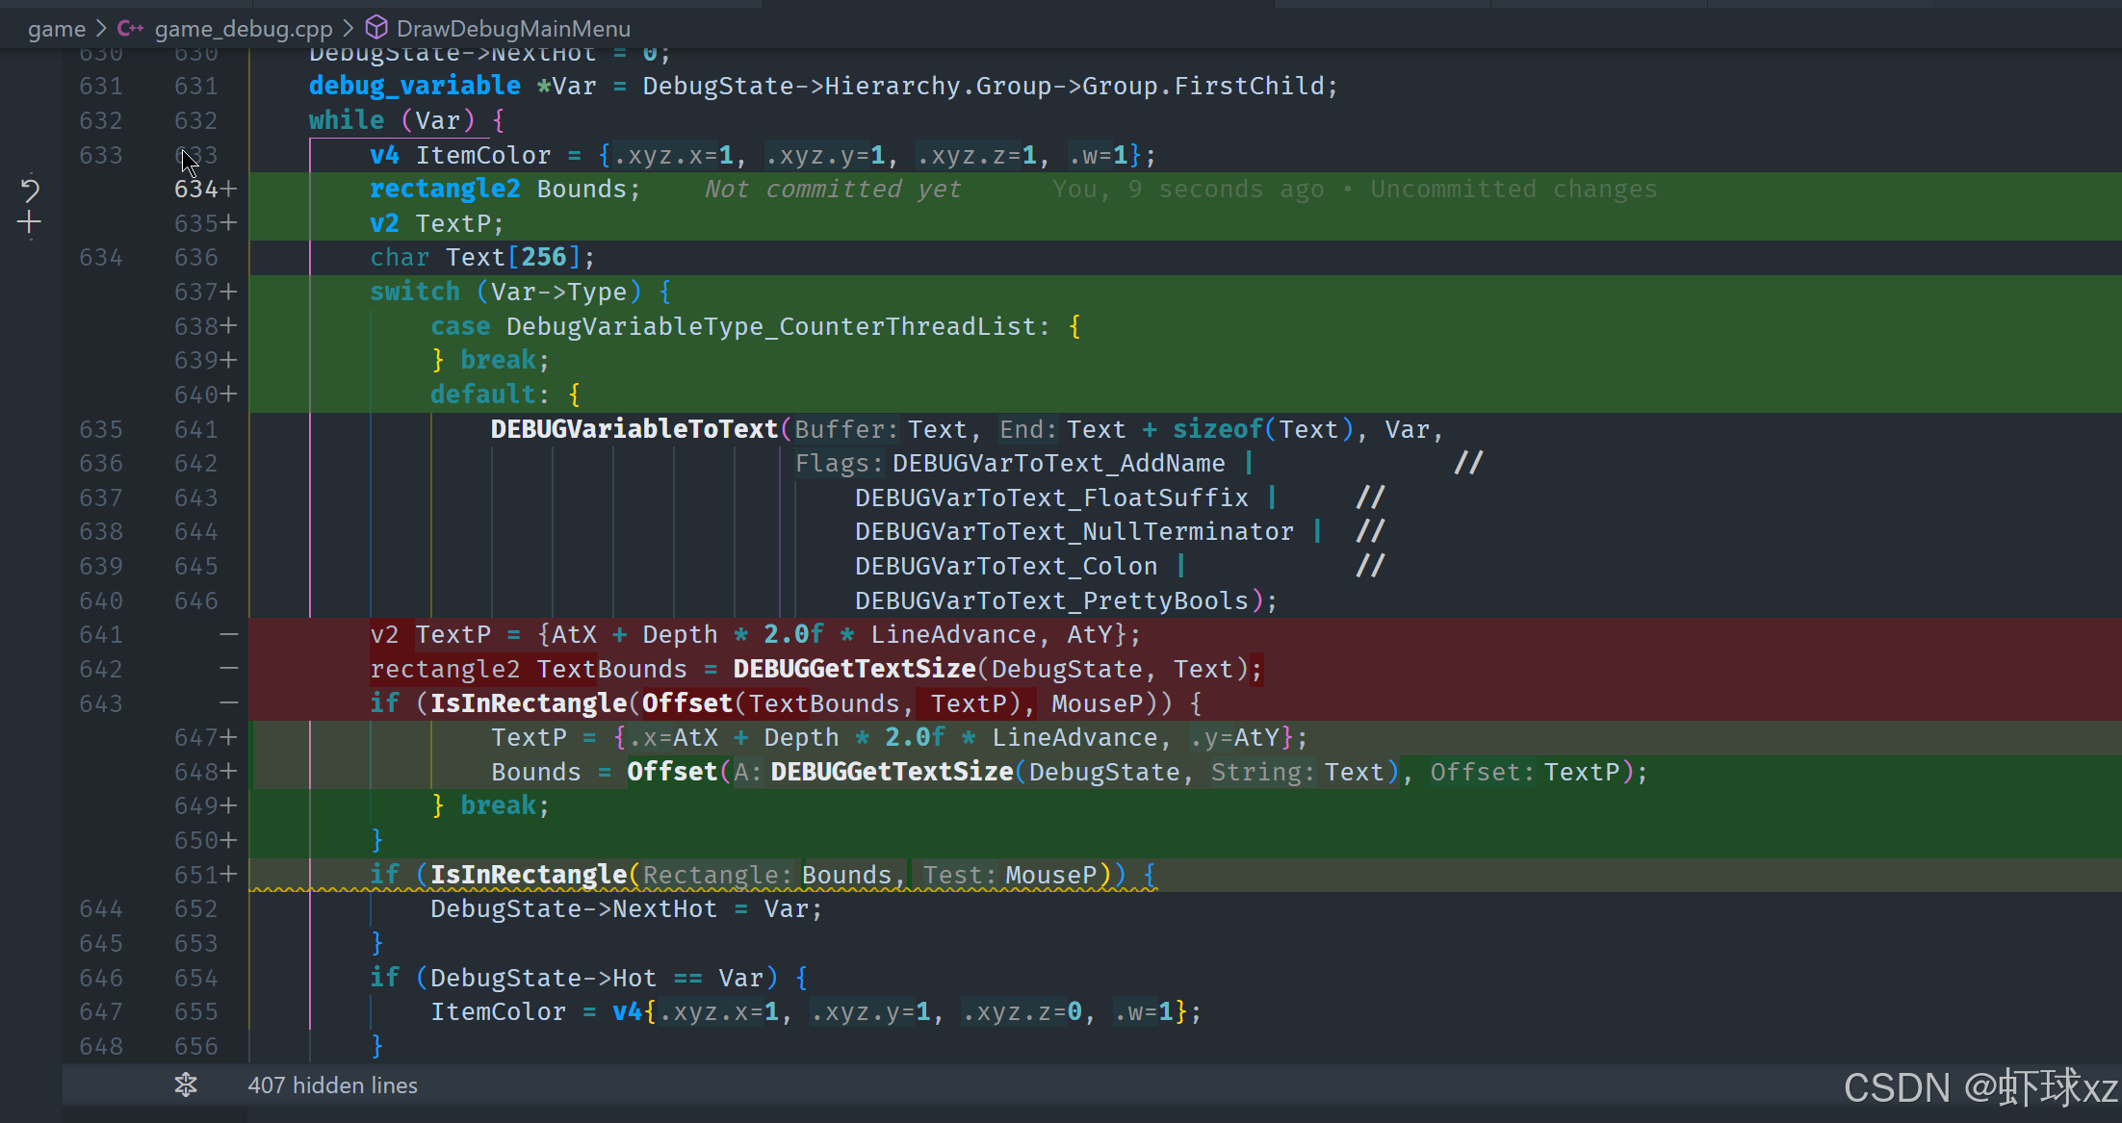Click the C++ file icon in breadcrumbs
This screenshot has width=2122, height=1123.
130,29
